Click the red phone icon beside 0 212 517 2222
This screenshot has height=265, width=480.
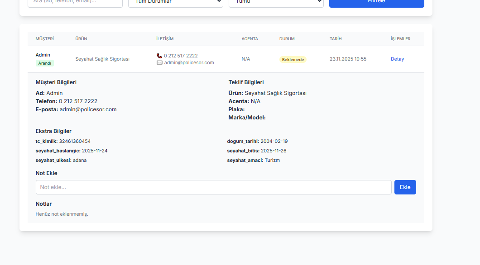159,56
